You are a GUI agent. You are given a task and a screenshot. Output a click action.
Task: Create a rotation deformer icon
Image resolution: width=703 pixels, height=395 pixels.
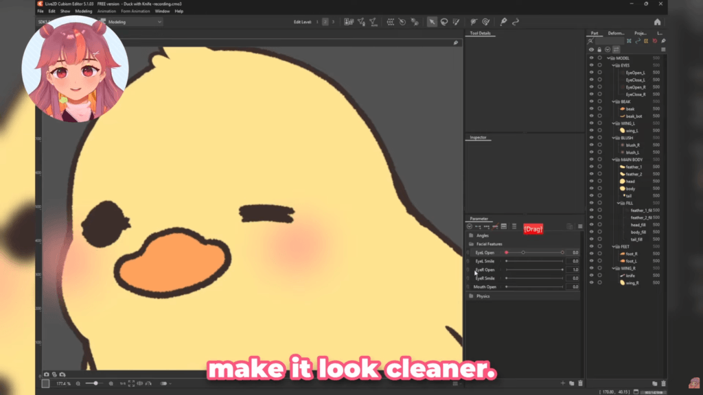402,22
